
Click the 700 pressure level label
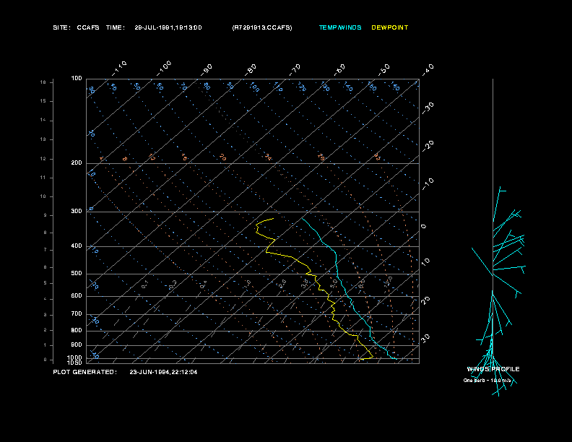77,313
